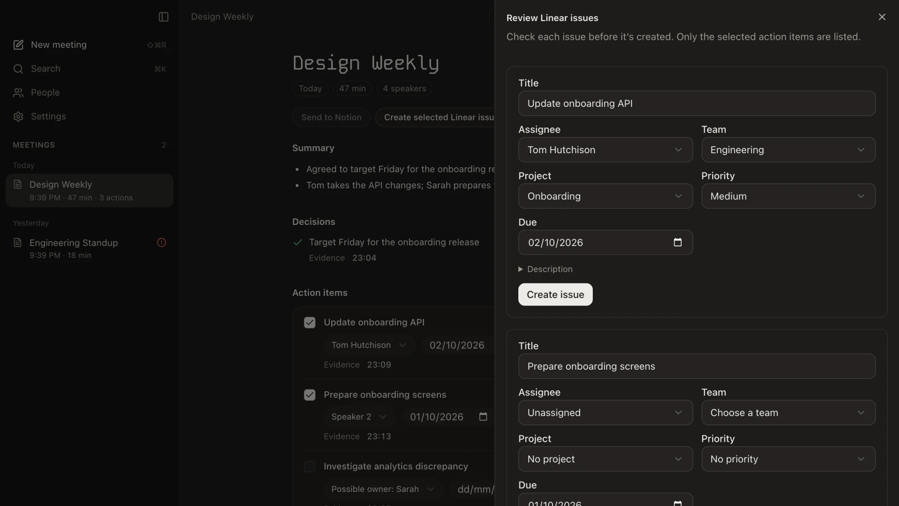Open the No priority dropdown
The height and width of the screenshot is (506, 899).
(788, 459)
